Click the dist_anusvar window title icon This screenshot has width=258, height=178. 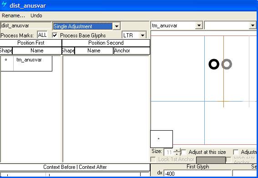point(4,5)
